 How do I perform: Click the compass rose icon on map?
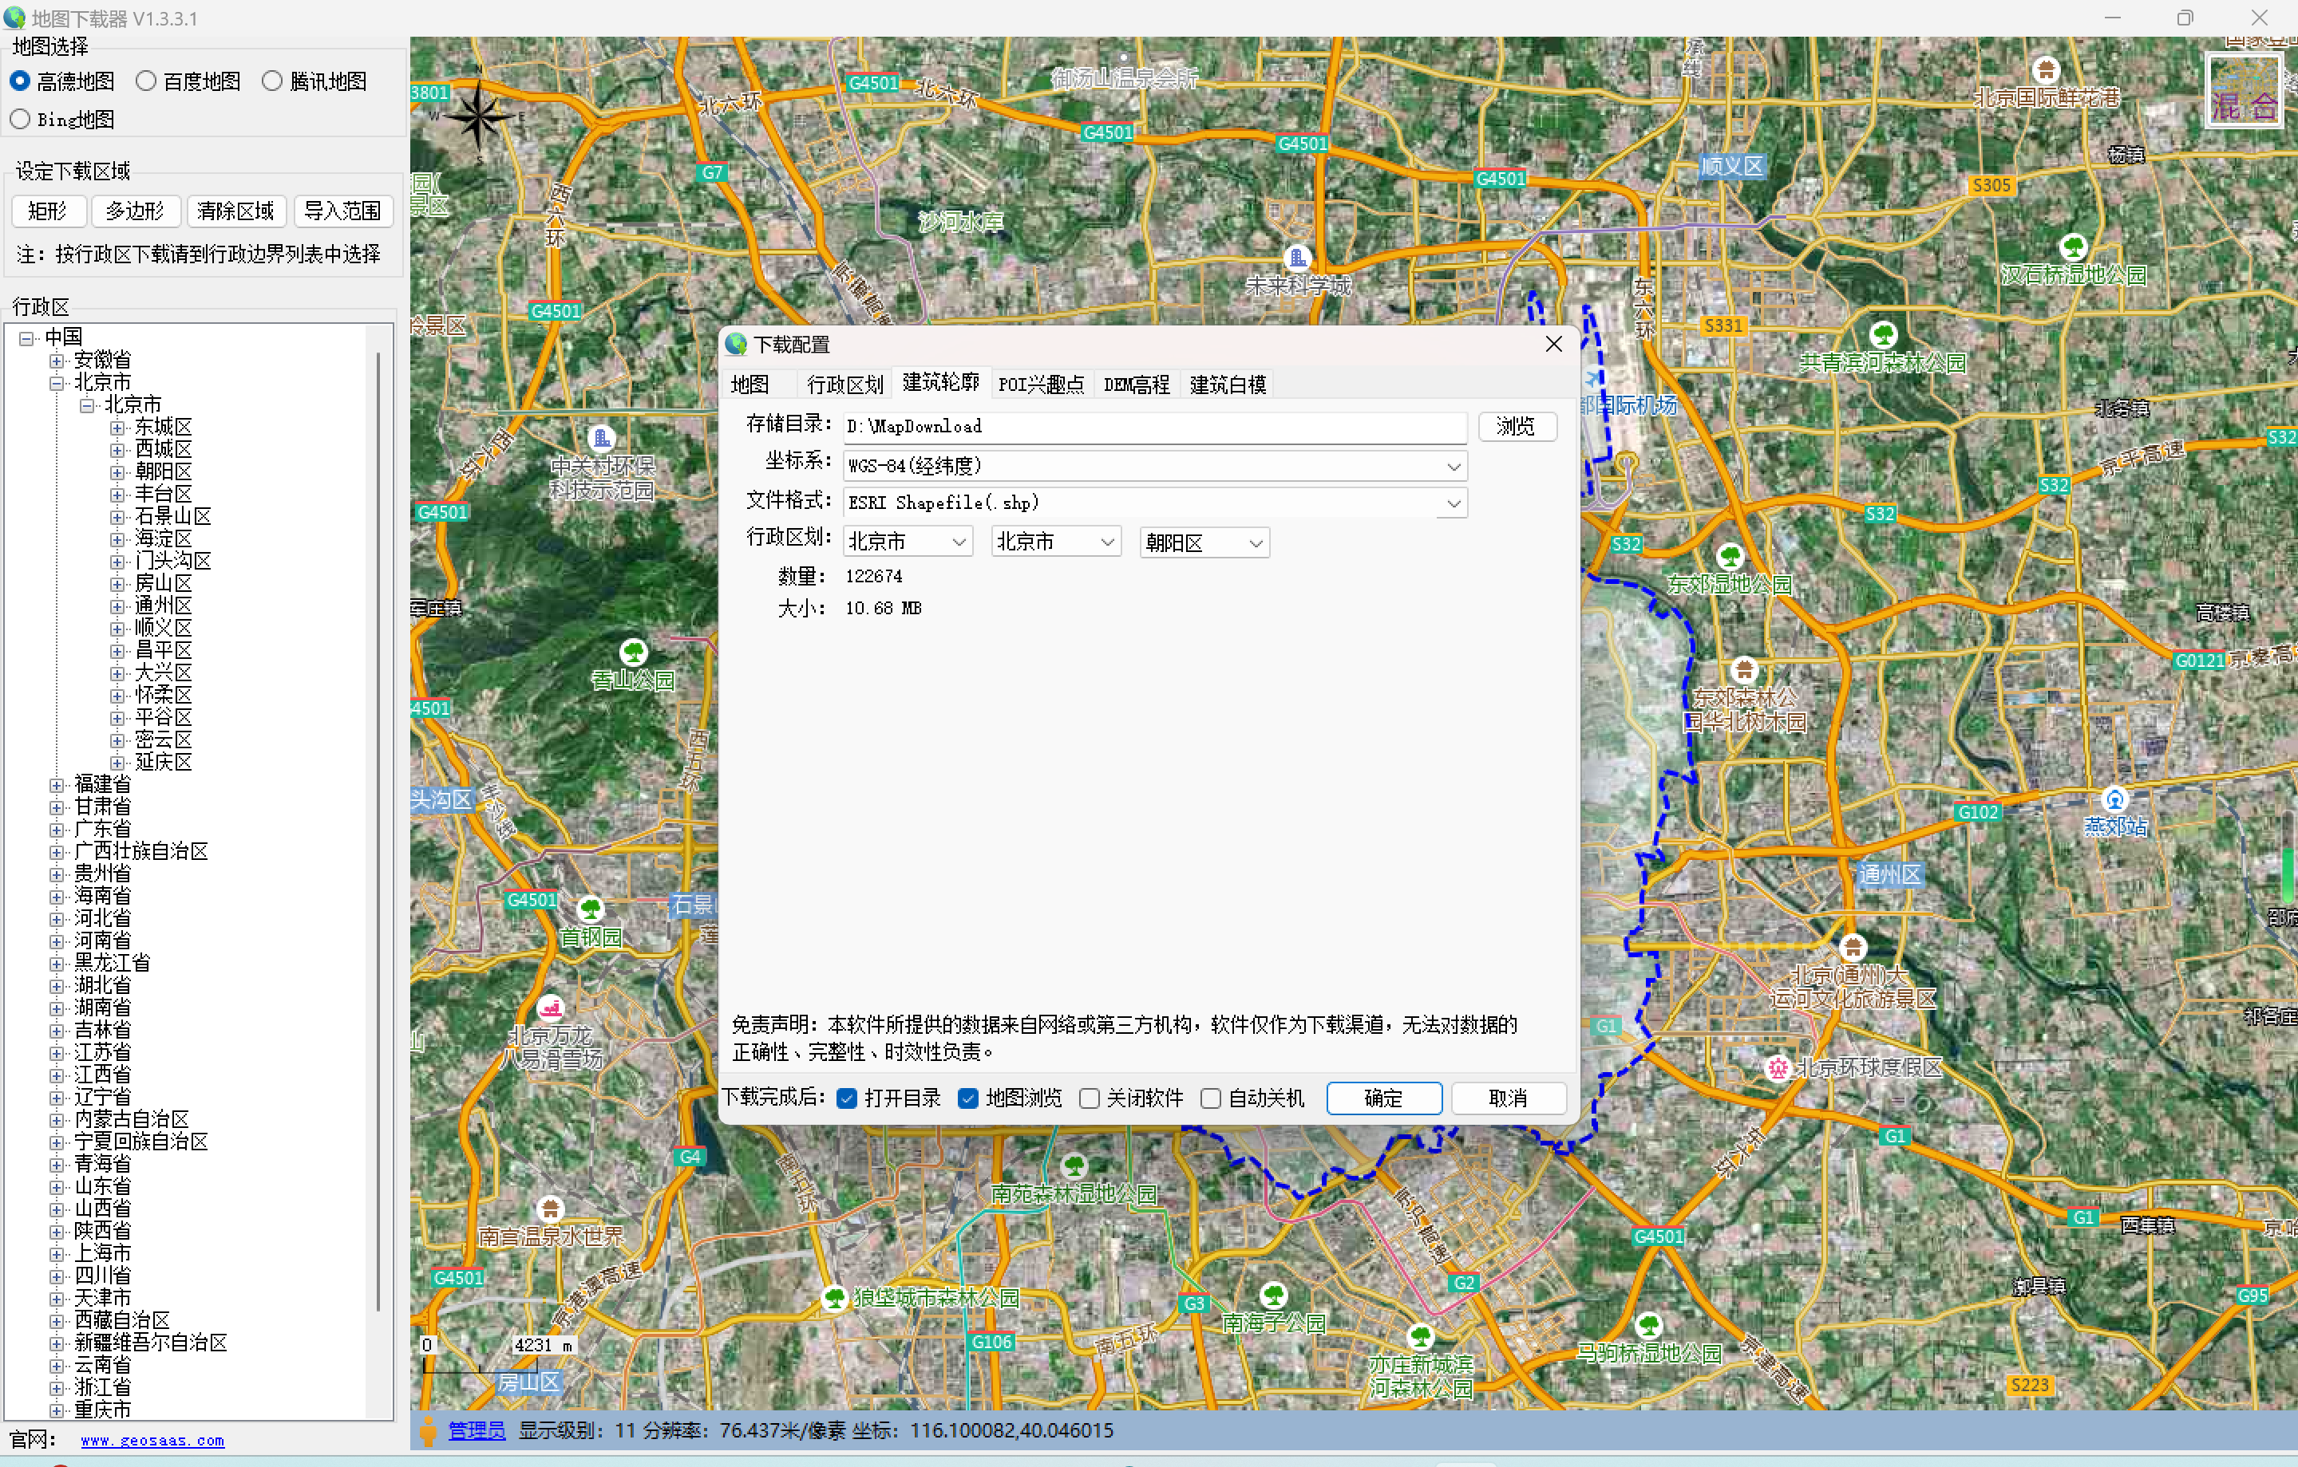[x=477, y=116]
